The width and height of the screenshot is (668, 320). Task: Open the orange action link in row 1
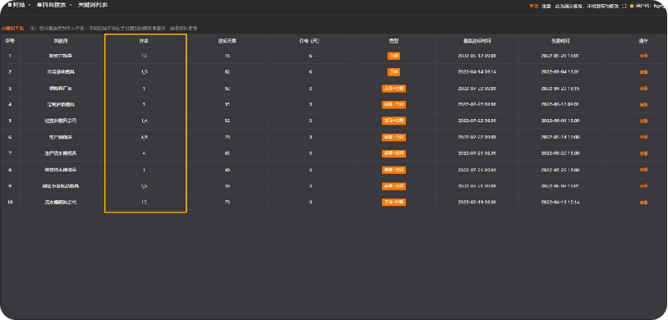(x=643, y=56)
